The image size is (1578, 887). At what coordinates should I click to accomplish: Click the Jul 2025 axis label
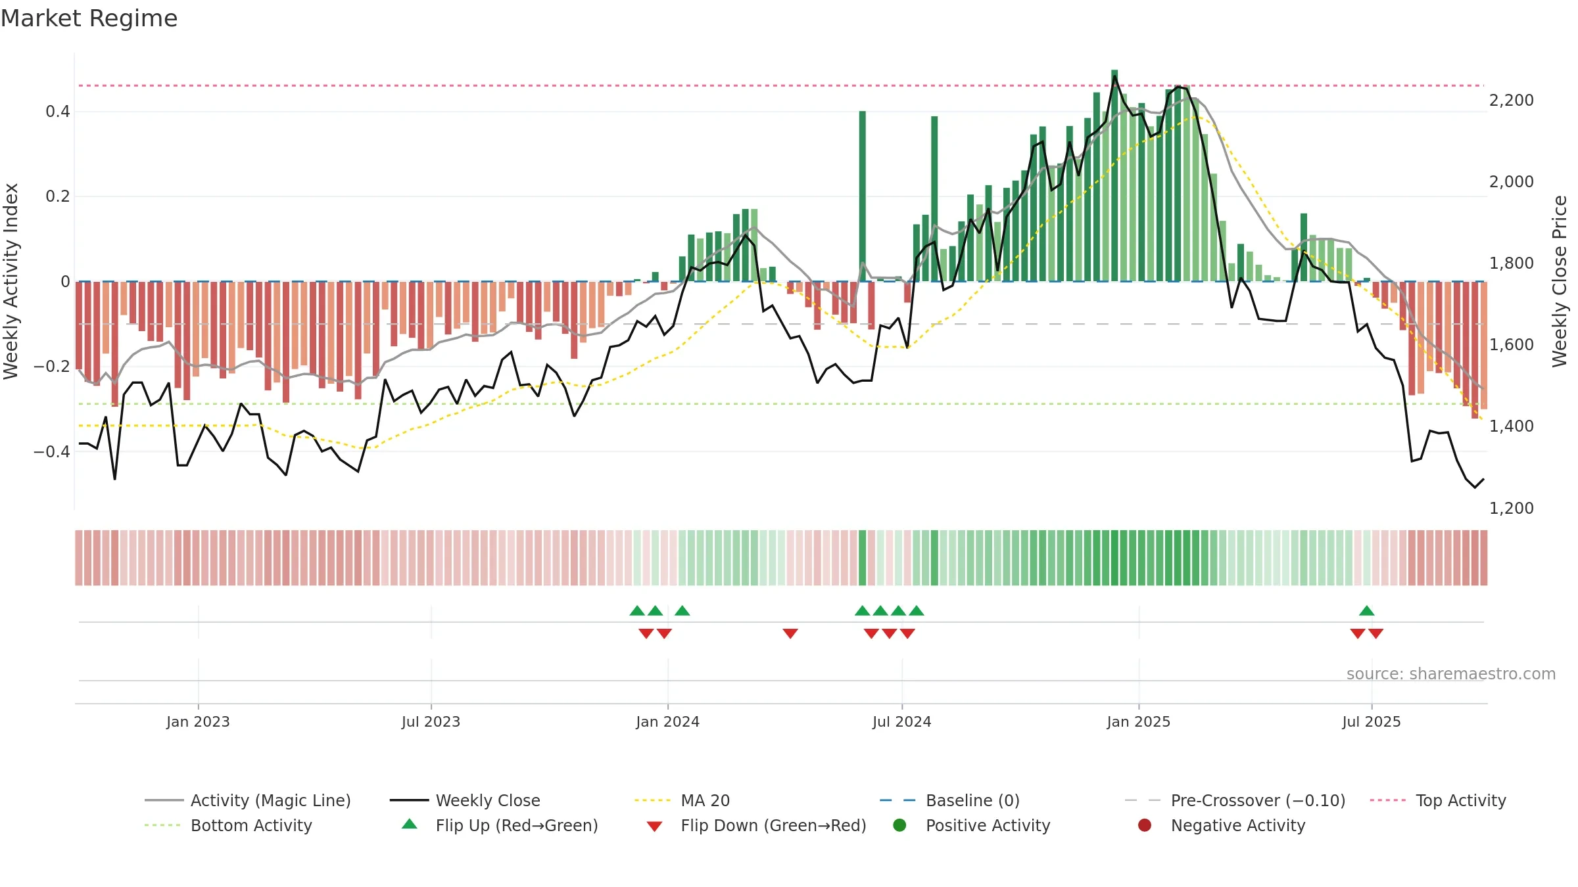[1371, 721]
